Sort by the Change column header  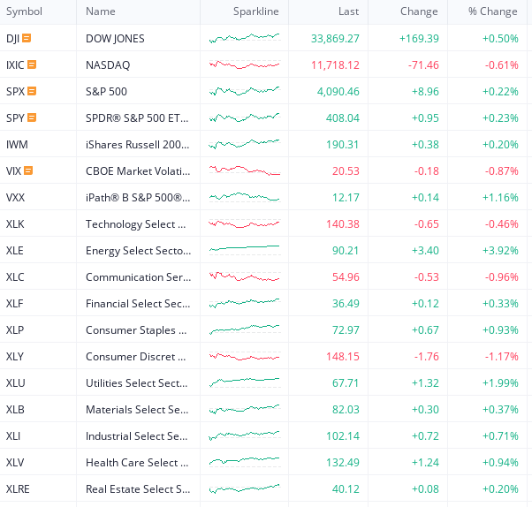point(419,11)
